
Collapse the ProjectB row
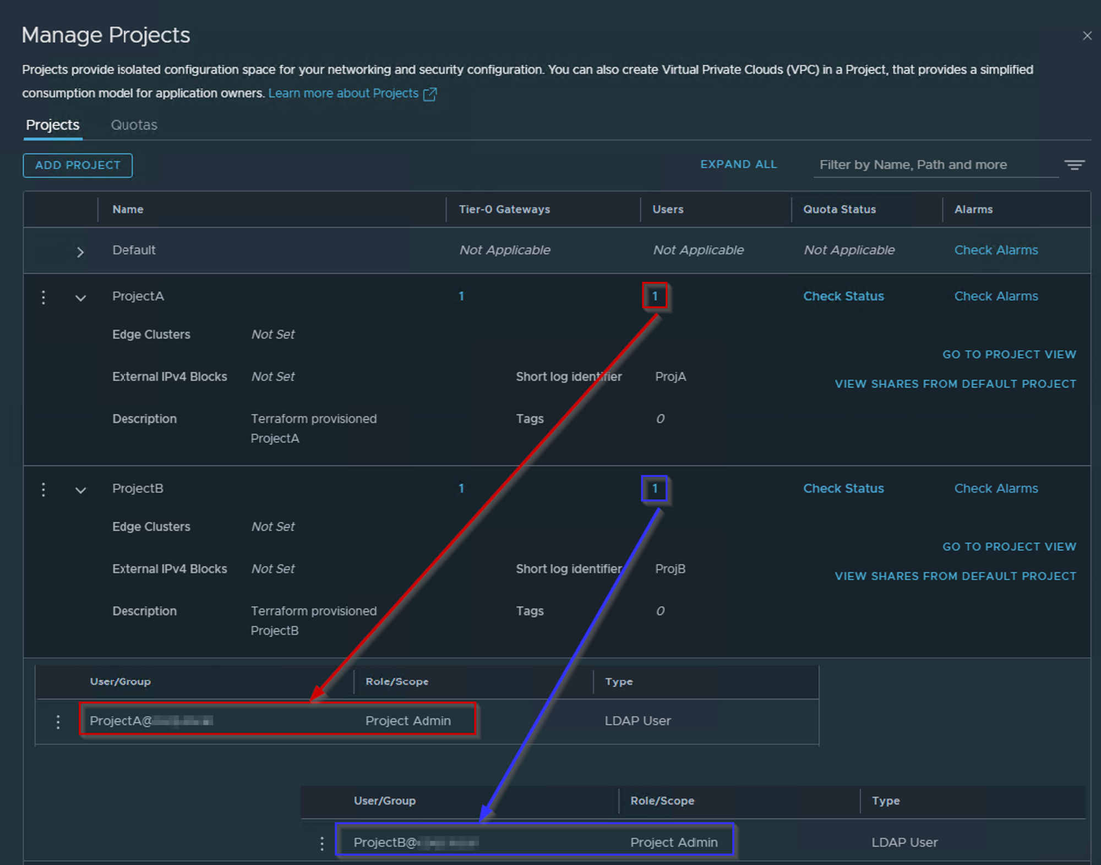coord(80,490)
